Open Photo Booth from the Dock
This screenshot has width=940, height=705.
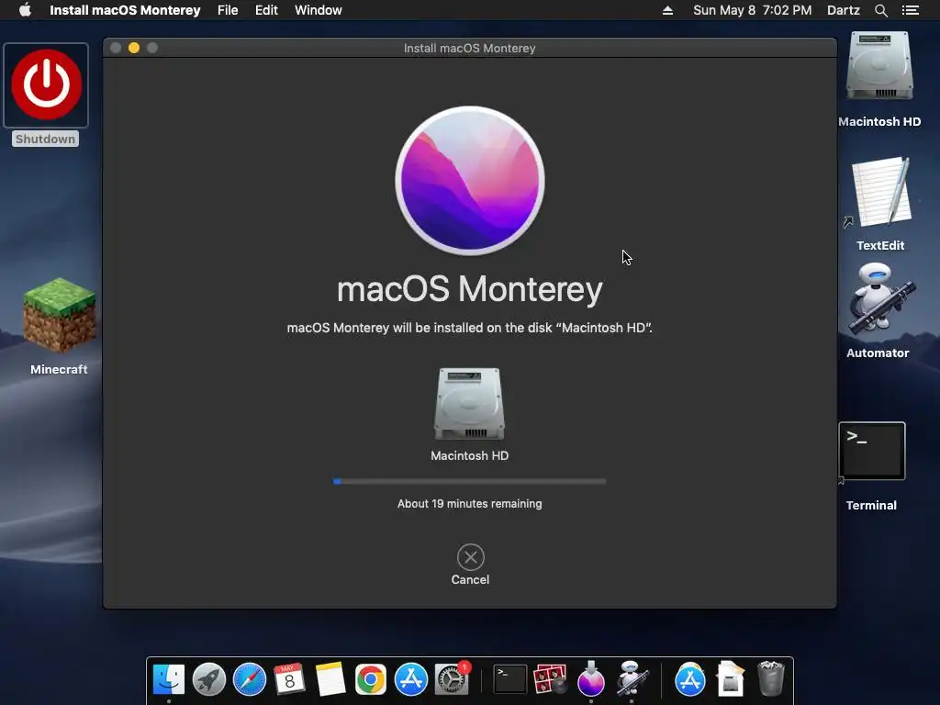click(550, 679)
